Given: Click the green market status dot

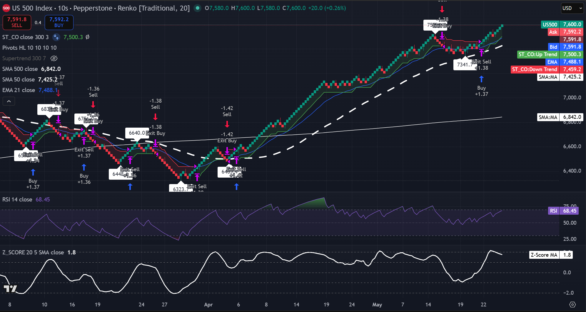Looking at the screenshot, I should [x=198, y=8].
